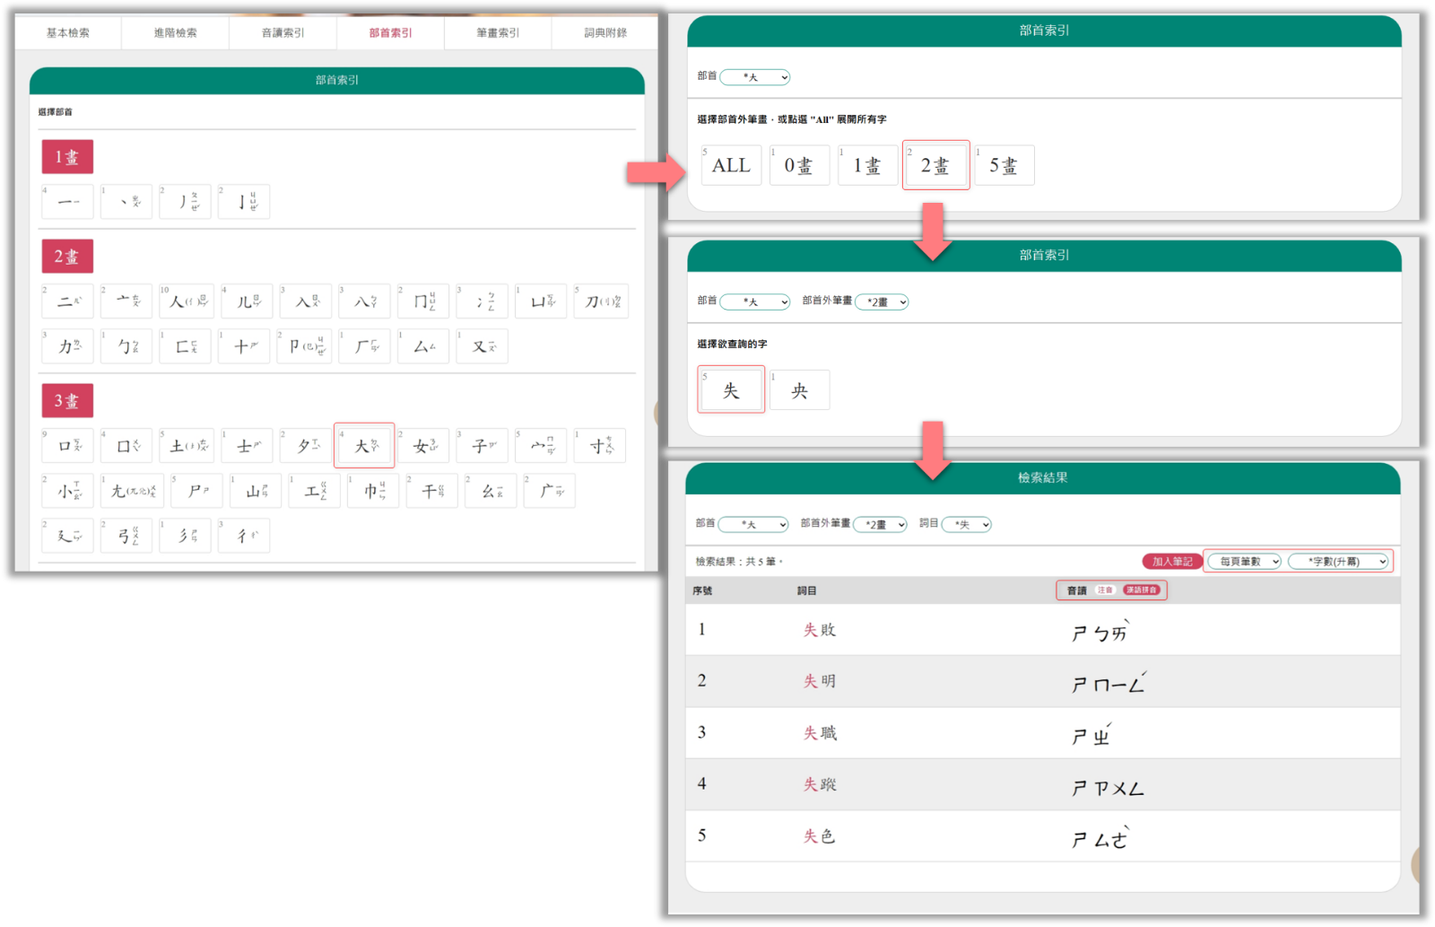
Task: Select the radical 丿 tile
Action: click(x=185, y=202)
